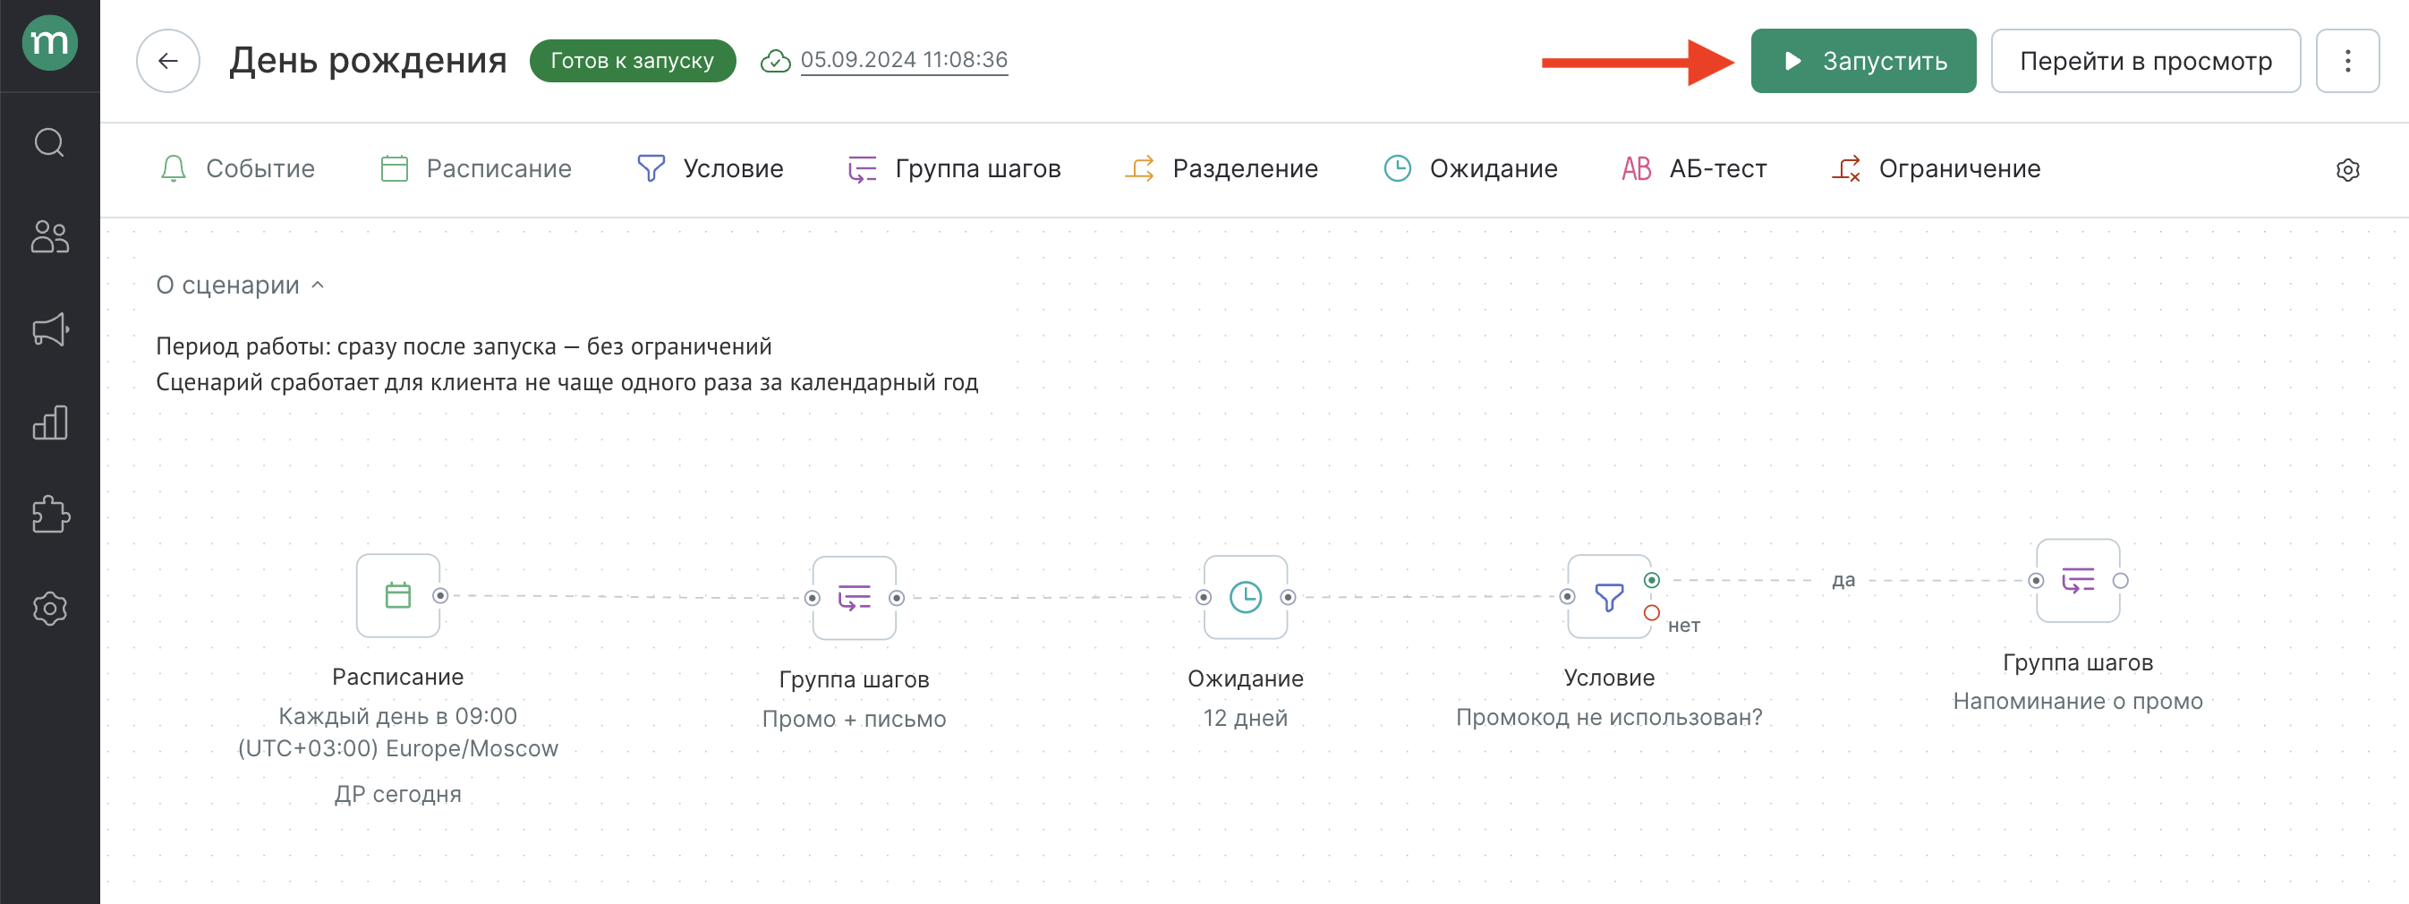Click the 'Промокод не использован?' label
2409x904 pixels.
tap(1608, 717)
